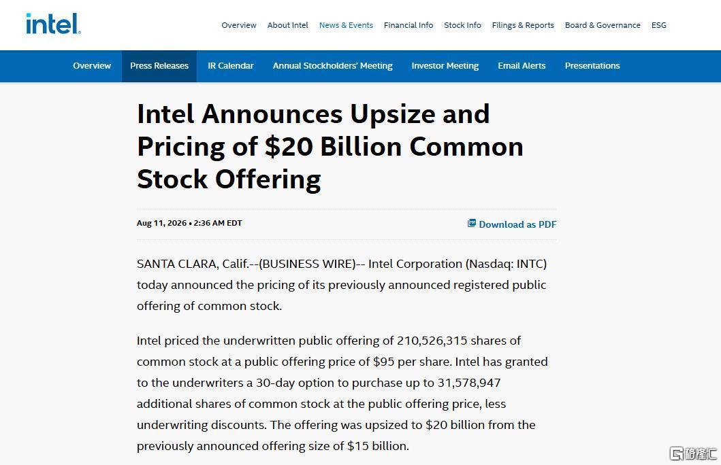This screenshot has height=465, width=721.
Task: Open the Overview top navigation link
Action: pyautogui.click(x=239, y=25)
